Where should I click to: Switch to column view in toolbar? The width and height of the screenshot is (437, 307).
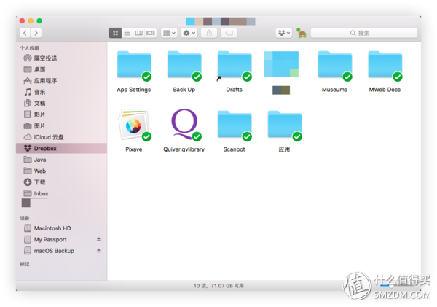tap(139, 34)
